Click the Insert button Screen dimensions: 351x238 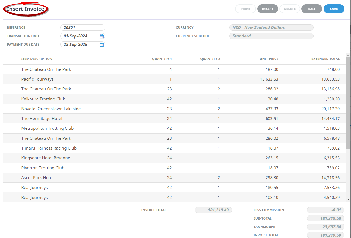pyautogui.click(x=267, y=9)
